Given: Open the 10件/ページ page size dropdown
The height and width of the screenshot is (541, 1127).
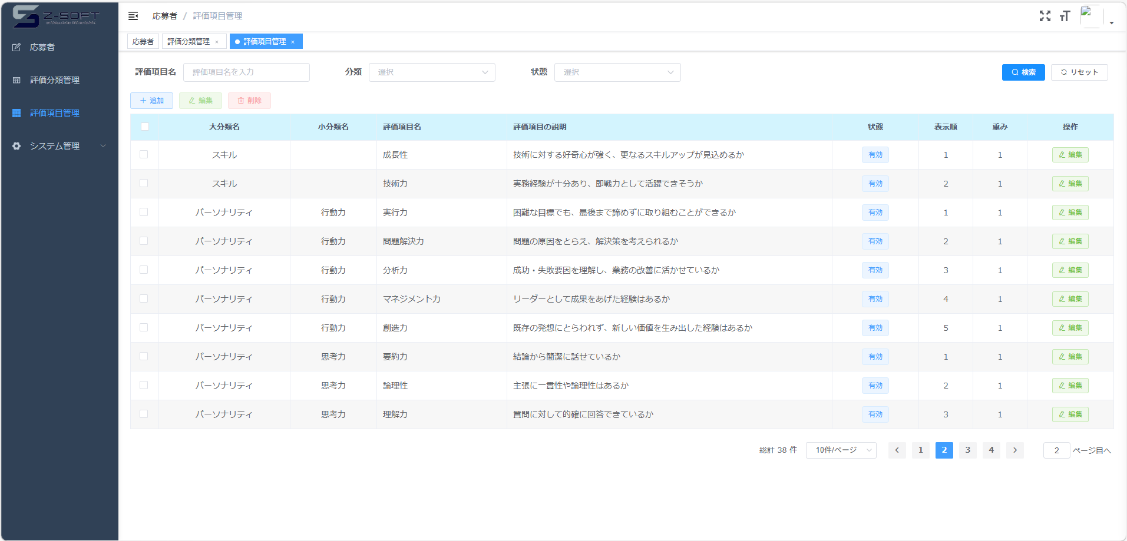Looking at the screenshot, I should tap(841, 450).
